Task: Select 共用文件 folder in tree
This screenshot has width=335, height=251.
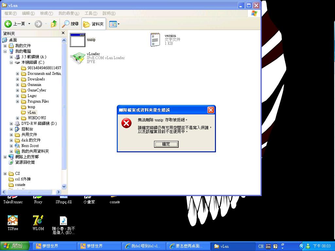Action: [x=26, y=135]
